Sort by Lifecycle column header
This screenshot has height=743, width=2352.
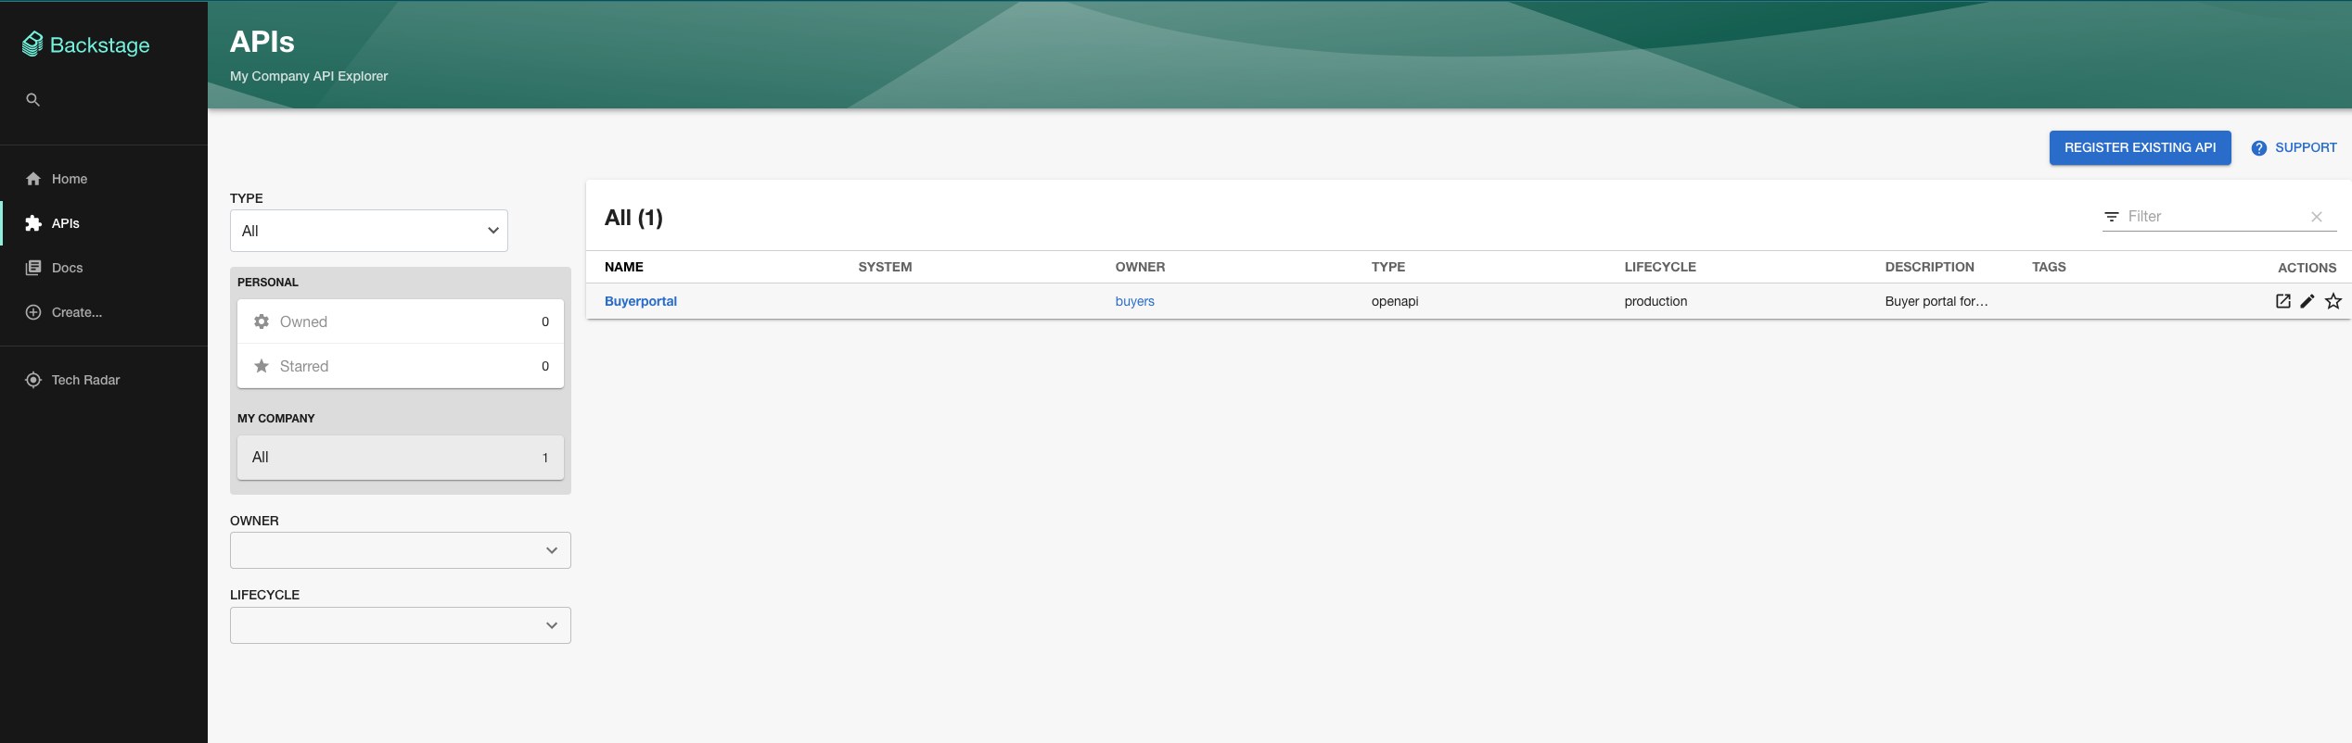pos(1660,267)
